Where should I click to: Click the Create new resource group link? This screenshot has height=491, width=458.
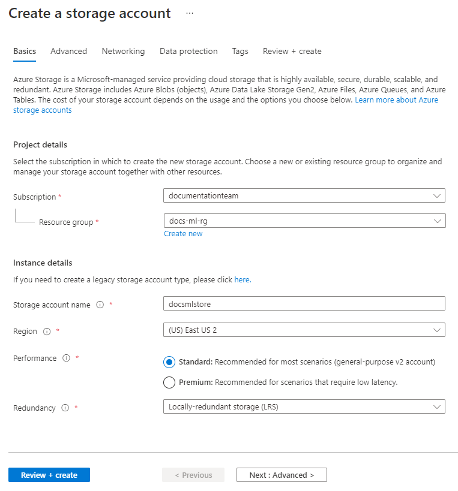point(183,233)
